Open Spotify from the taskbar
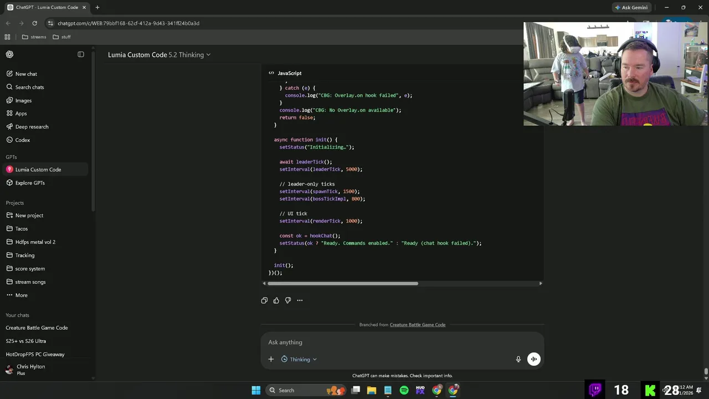The width and height of the screenshot is (709, 399). click(404, 390)
